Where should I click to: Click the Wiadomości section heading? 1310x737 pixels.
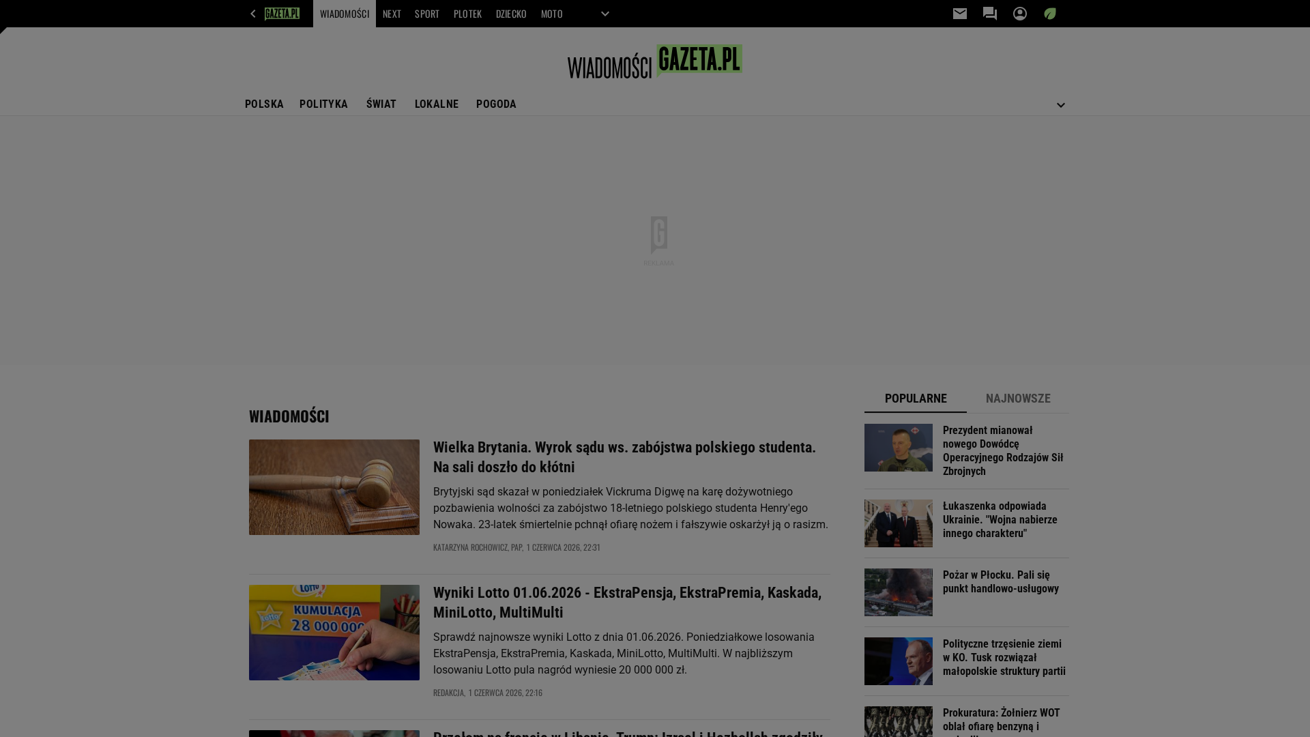point(289,416)
